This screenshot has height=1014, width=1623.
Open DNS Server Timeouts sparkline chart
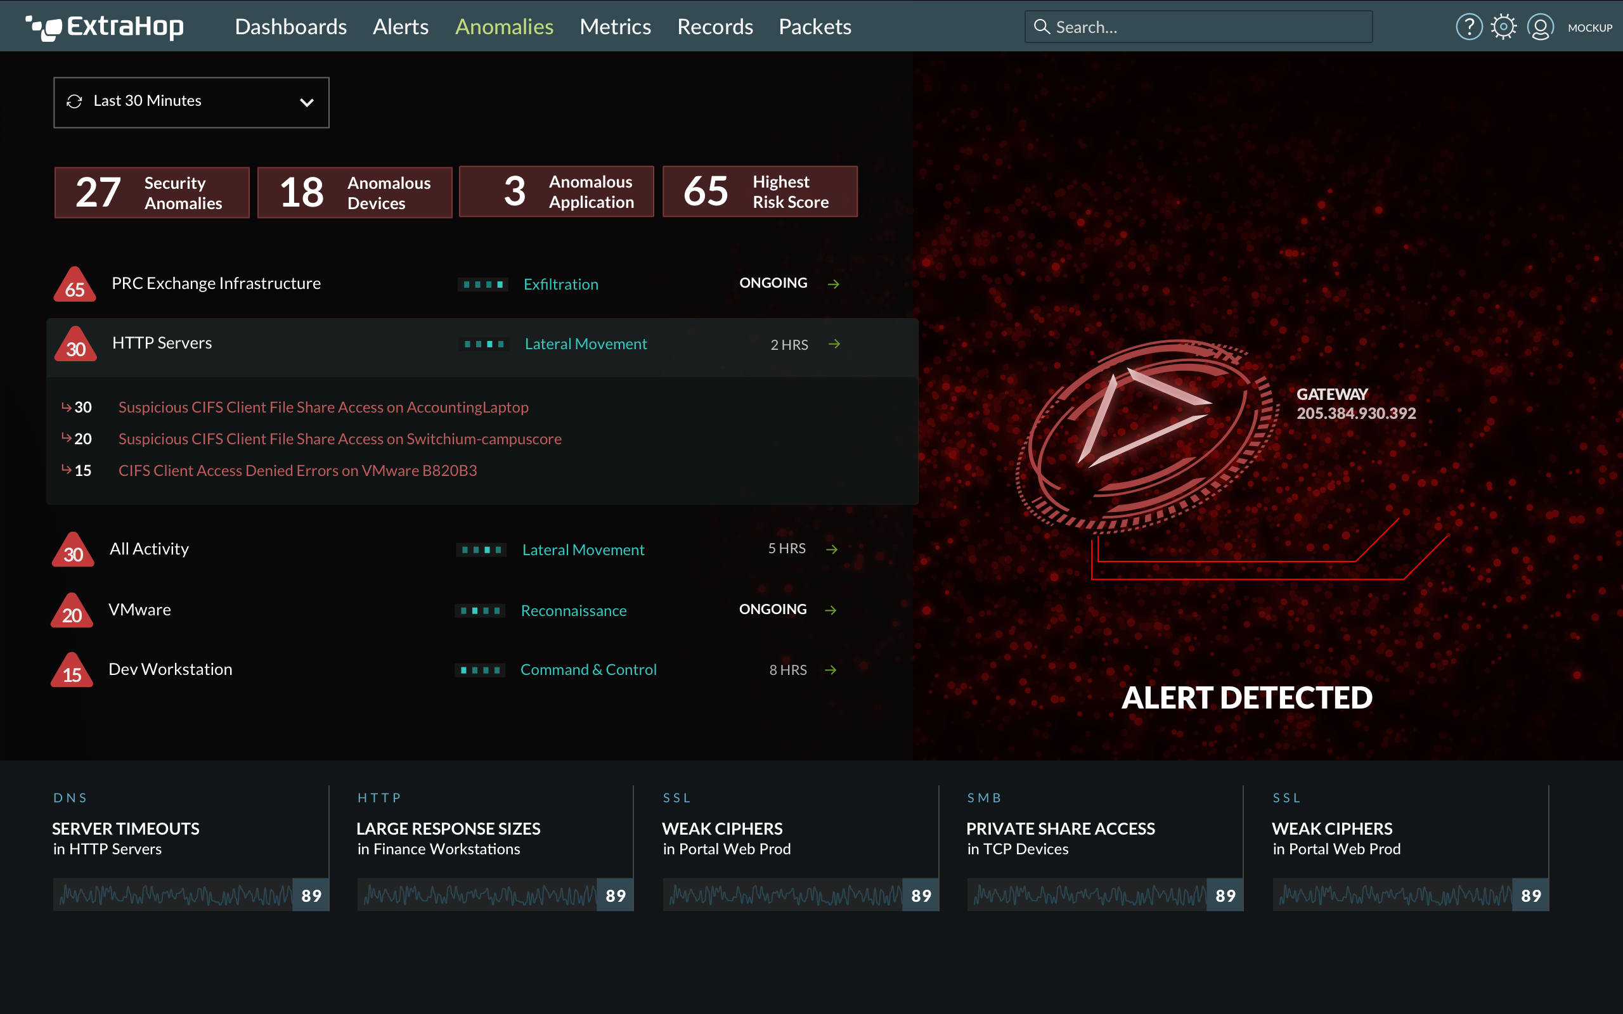[x=191, y=895]
